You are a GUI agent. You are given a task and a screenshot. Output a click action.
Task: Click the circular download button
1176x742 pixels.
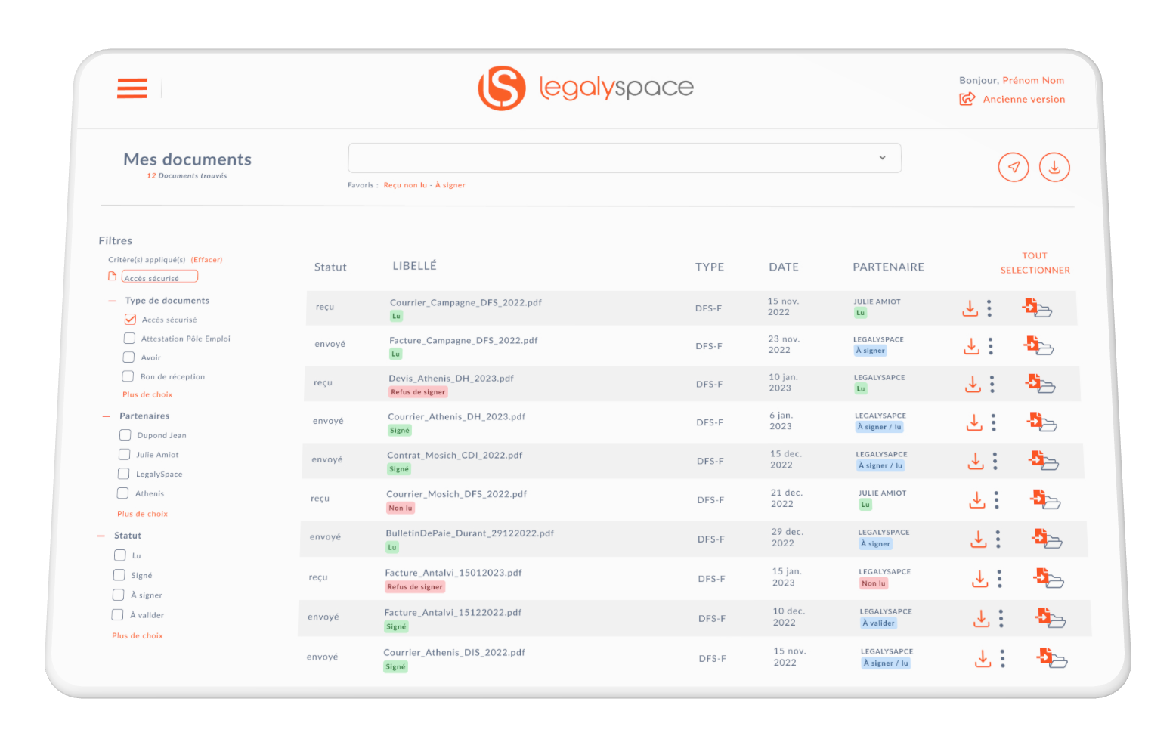pos(1054,167)
